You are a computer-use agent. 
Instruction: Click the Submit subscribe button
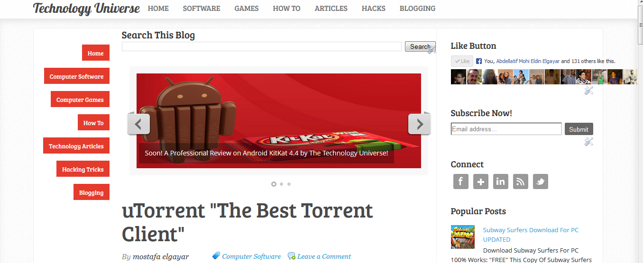tap(579, 129)
